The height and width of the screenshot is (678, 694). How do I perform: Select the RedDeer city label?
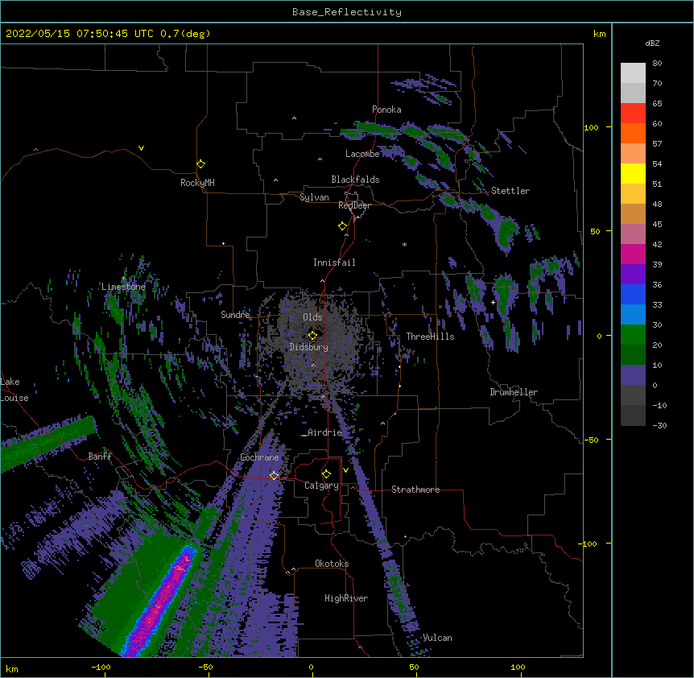click(354, 205)
